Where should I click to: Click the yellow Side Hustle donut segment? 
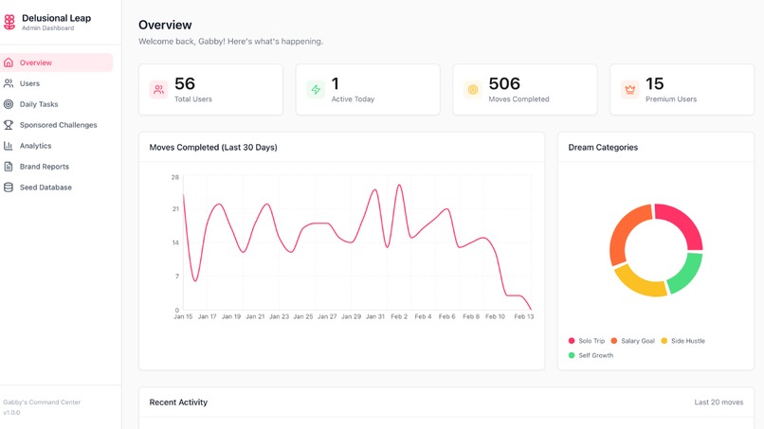click(x=638, y=283)
